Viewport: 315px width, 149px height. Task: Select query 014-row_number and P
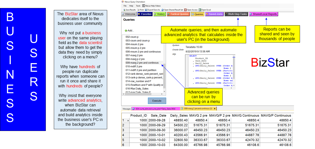point(138,81)
